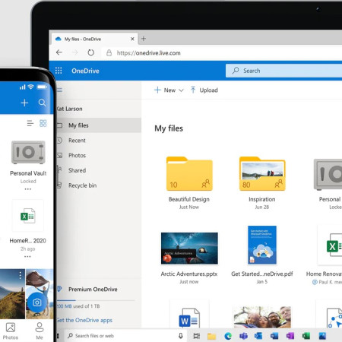Open the Photos tab on the phone
The image size is (342, 342).
point(11,331)
